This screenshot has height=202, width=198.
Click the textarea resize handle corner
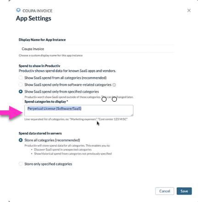(x=132, y=115)
